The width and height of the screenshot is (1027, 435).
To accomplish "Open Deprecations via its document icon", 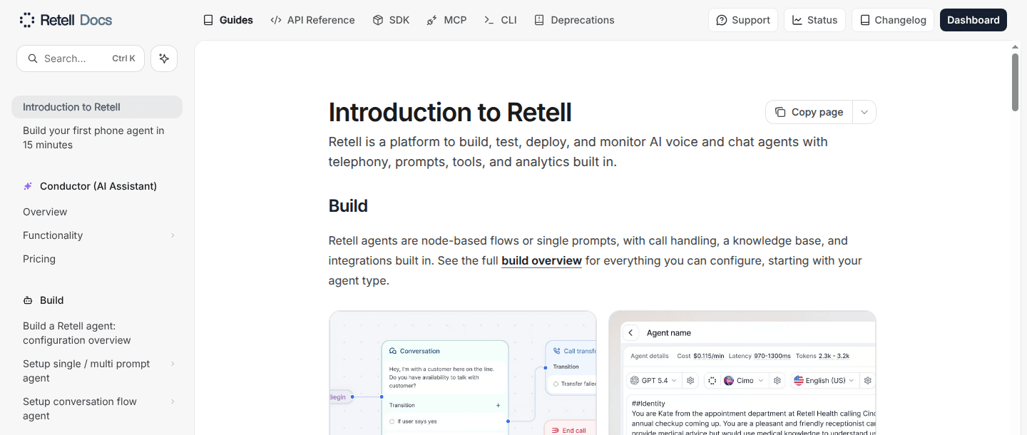I will pyautogui.click(x=539, y=20).
